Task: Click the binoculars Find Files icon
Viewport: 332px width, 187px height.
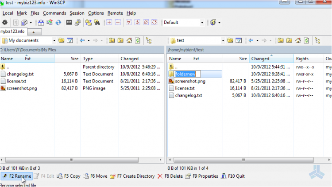Action: pos(97,23)
